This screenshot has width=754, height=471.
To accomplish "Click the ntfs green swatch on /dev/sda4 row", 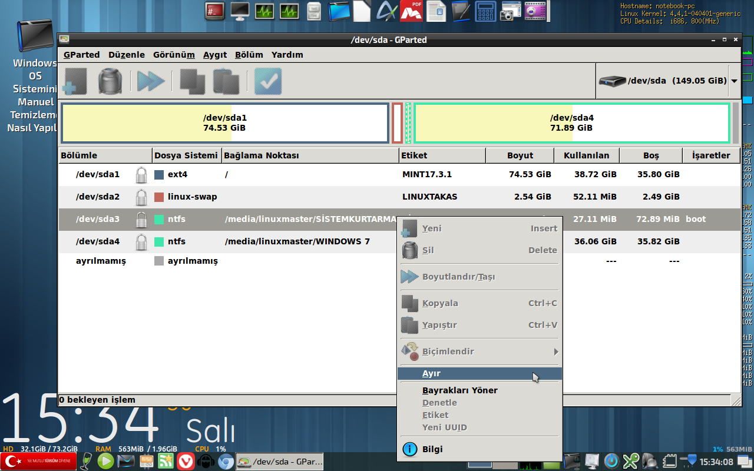I will (x=159, y=242).
